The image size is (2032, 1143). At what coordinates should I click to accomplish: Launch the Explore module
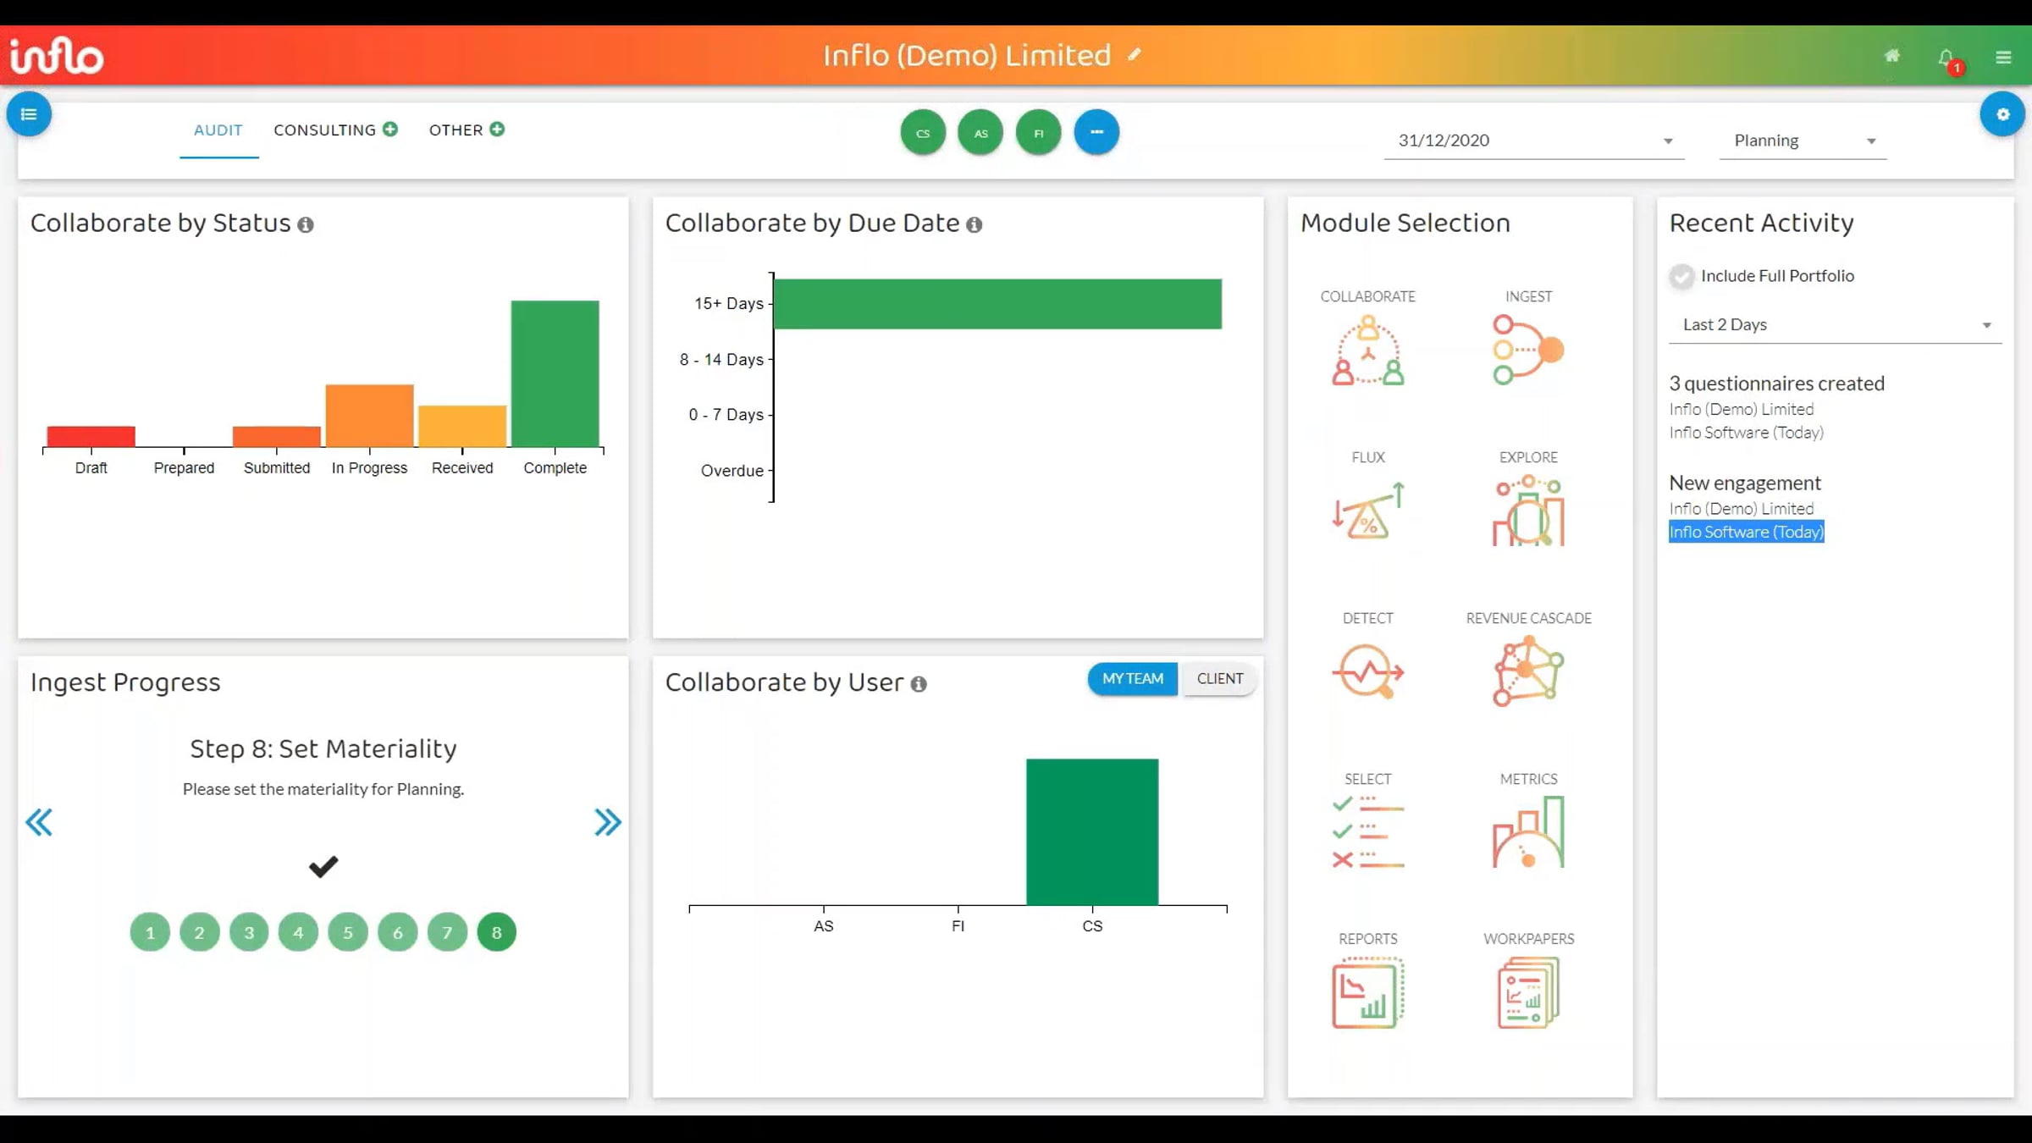pyautogui.click(x=1527, y=511)
